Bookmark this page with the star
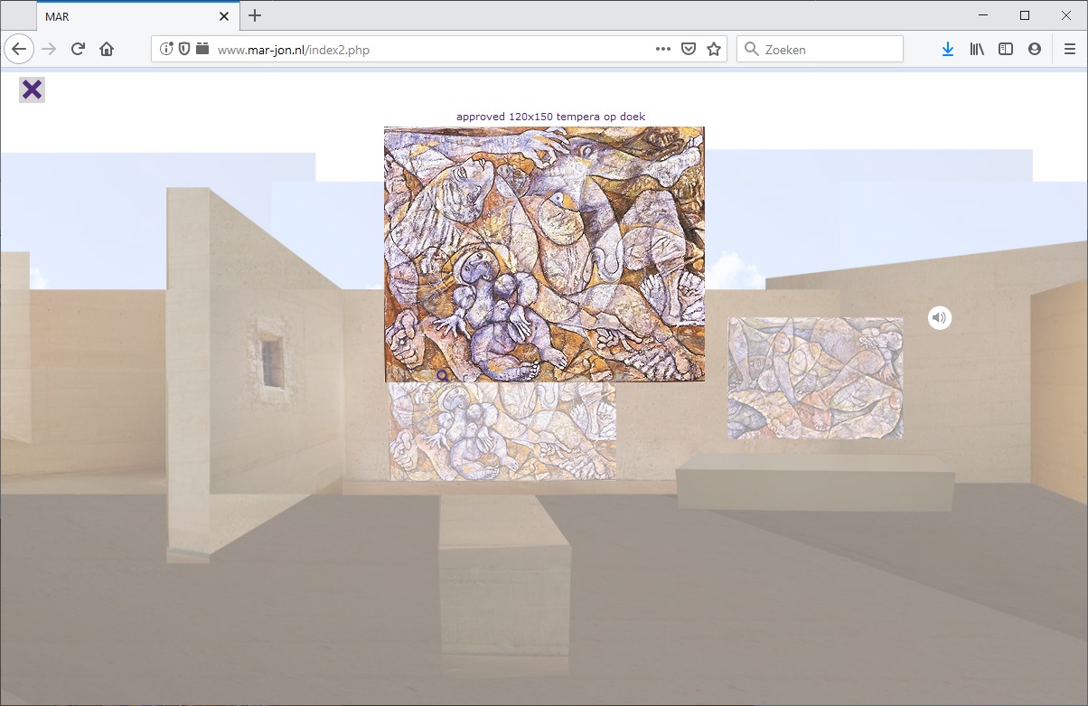 coord(714,50)
